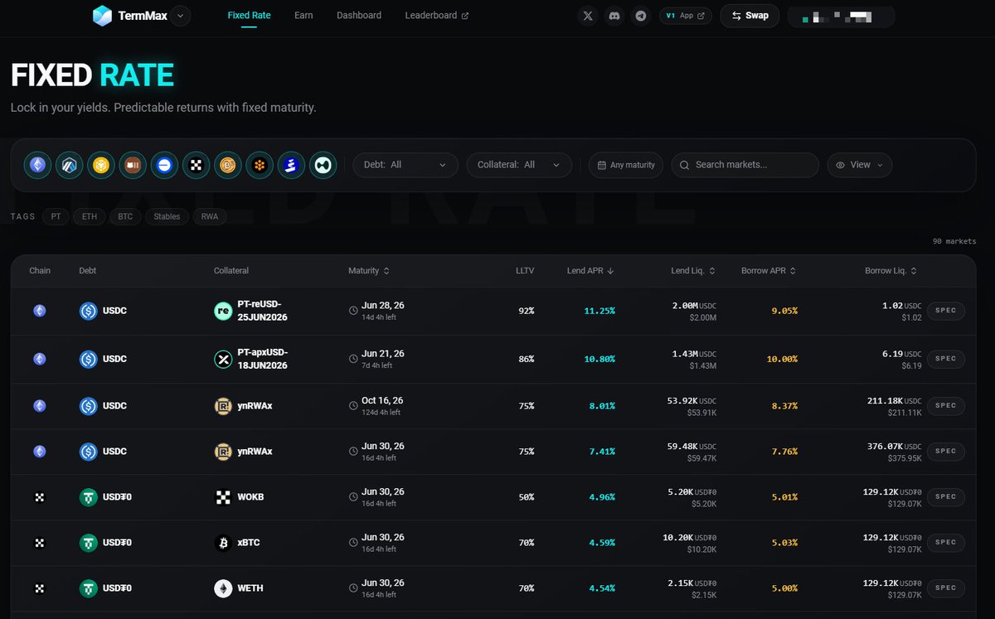Click USD₮0 debt icon in WOKB row
995x619 pixels.
pos(89,497)
